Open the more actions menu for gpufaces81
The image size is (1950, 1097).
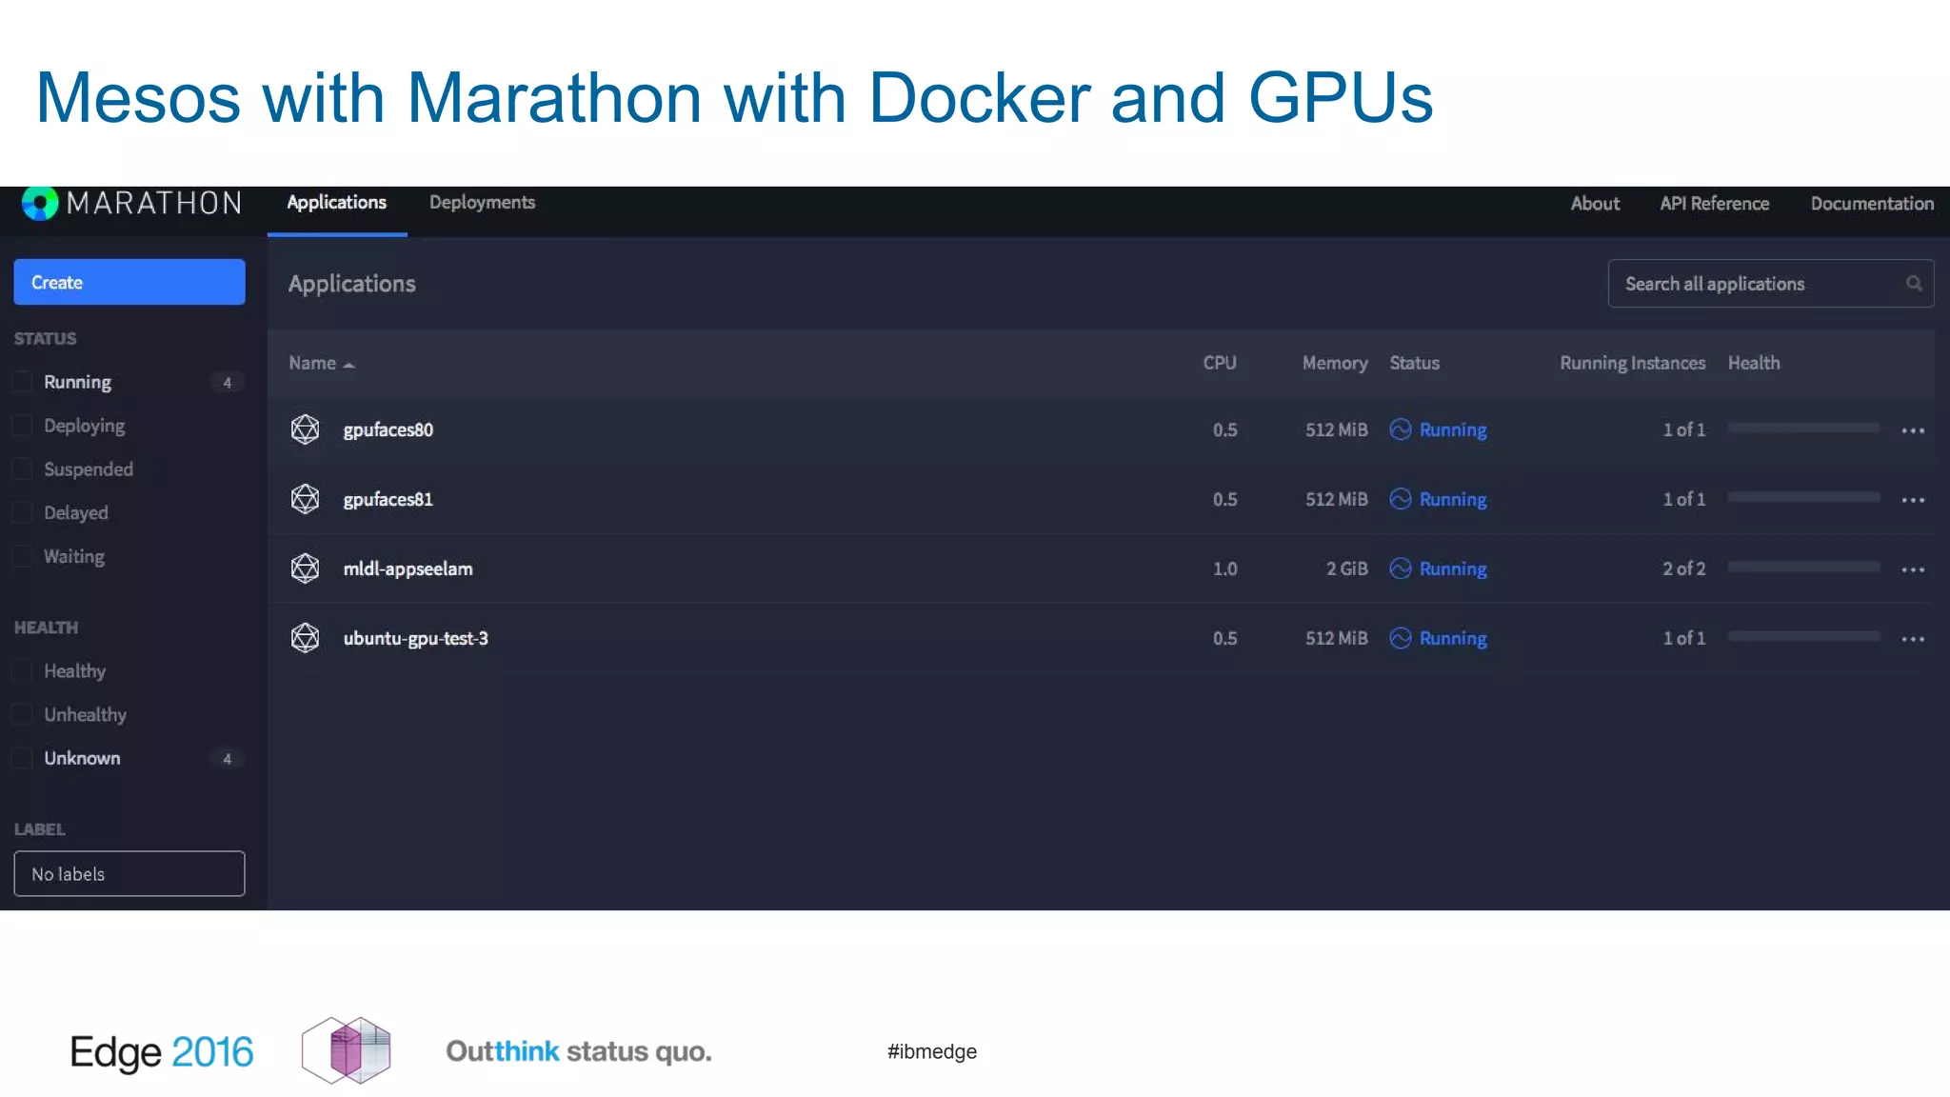pos(1913,500)
